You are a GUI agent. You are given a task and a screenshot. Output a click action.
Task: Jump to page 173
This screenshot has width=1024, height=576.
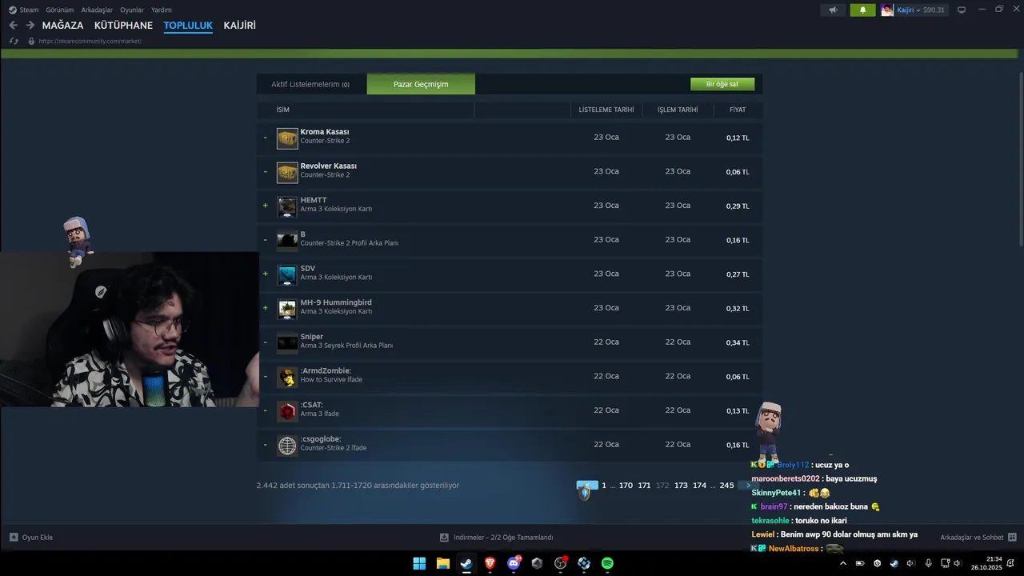point(681,486)
